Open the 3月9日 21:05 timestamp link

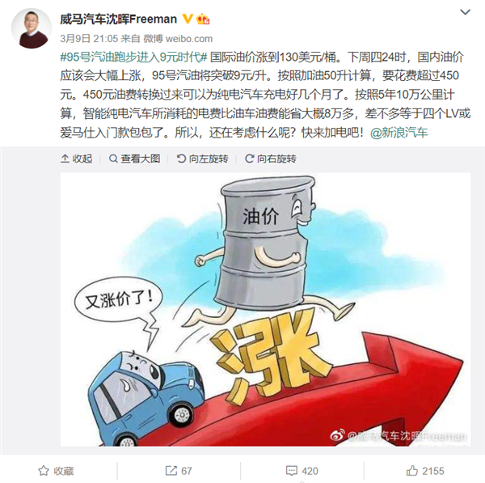(x=89, y=39)
